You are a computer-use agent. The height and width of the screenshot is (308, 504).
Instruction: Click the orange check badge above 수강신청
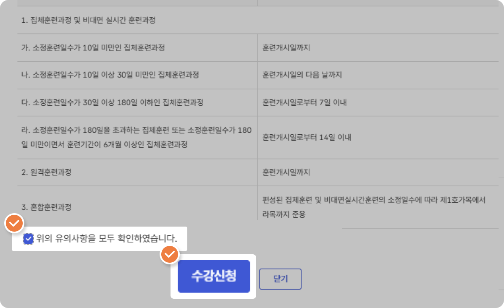(x=171, y=254)
